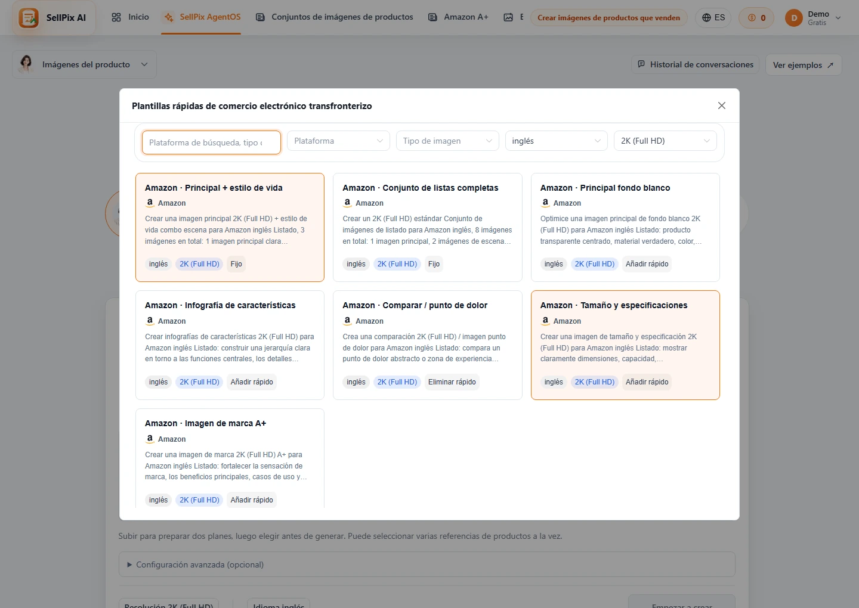Click the Fijo tag on Principal + estilo de vida
This screenshot has width=859, height=608.
236,264
